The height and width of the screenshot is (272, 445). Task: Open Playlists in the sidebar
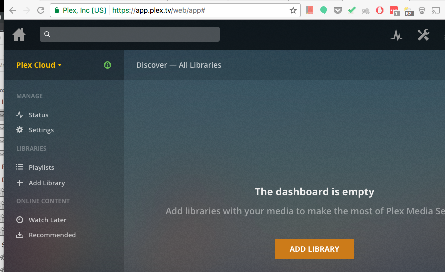click(x=41, y=168)
